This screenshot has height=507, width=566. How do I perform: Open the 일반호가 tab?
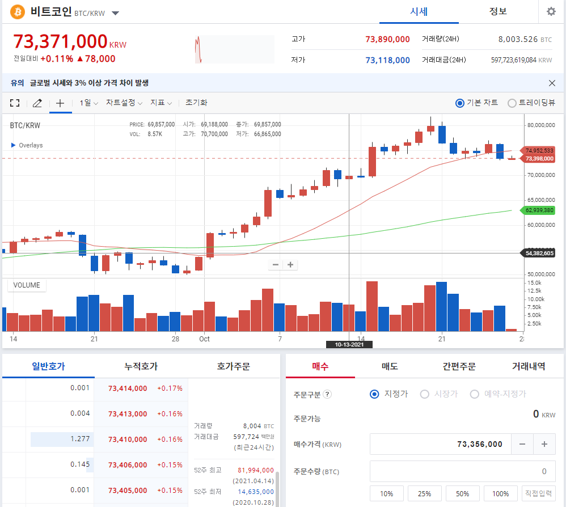[48, 366]
